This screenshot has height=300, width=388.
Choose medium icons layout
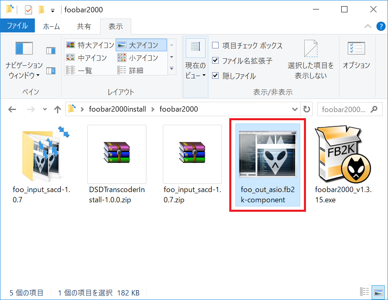[x=87, y=58]
